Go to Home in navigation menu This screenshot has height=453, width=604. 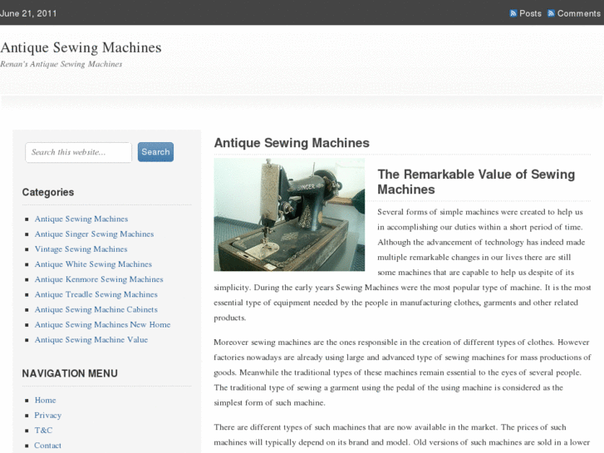point(45,400)
